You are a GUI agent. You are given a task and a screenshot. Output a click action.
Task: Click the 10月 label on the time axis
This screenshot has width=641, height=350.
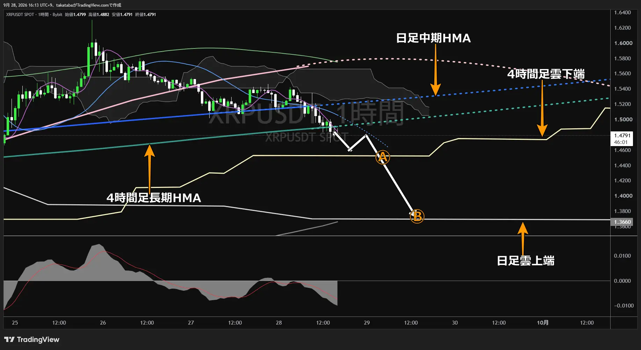(x=543, y=323)
